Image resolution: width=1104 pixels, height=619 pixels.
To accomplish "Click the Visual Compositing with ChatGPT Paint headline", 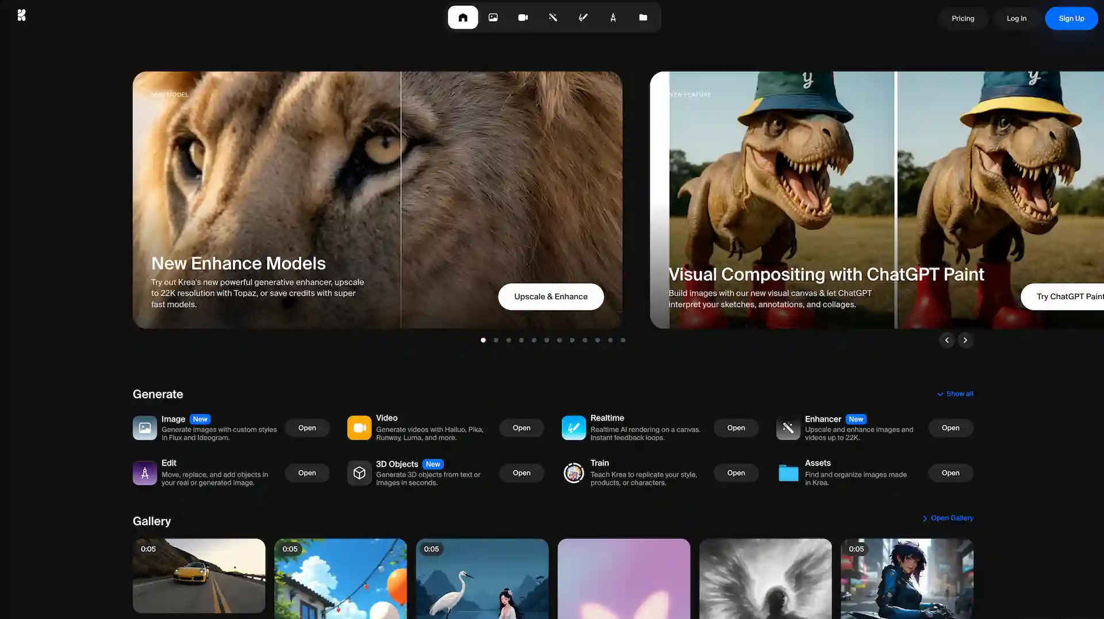I will 826,274.
